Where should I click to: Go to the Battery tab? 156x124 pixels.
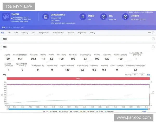click(92, 33)
